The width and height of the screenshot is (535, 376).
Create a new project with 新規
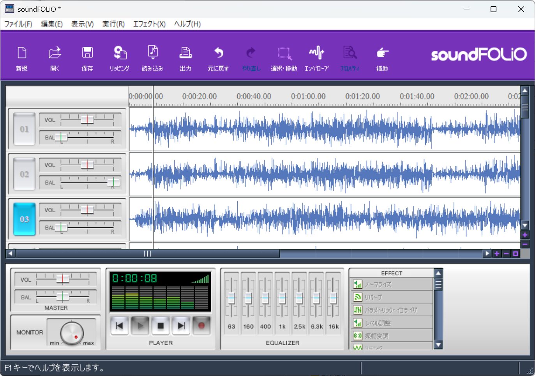click(22, 59)
